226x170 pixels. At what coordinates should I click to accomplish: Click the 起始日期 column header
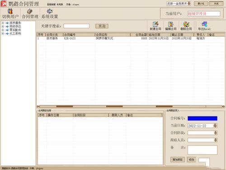point(160,35)
